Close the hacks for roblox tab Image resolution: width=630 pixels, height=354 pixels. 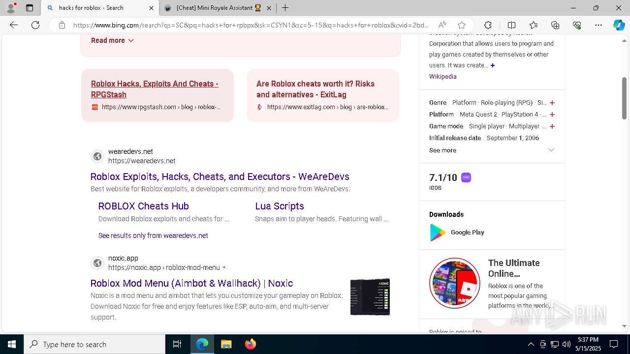tap(151, 8)
